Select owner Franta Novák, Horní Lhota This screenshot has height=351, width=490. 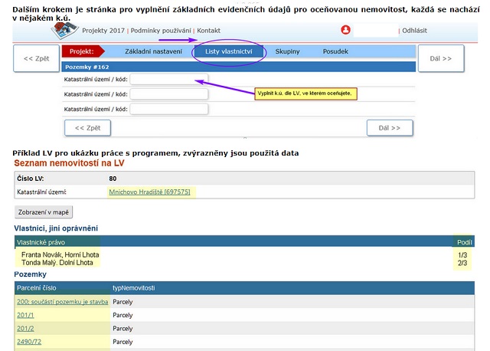(60, 255)
